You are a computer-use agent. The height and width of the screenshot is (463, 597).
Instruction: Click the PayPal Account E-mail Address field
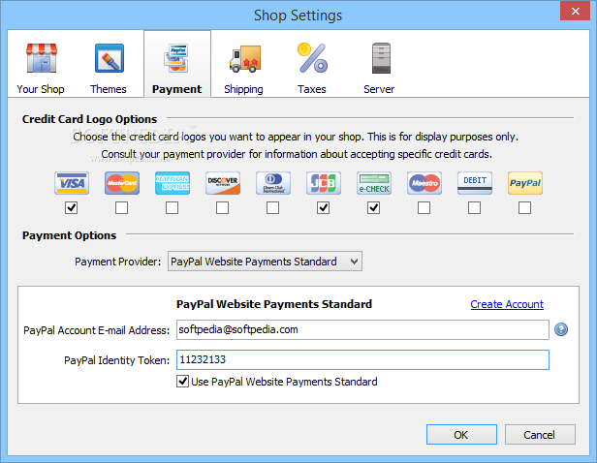point(362,330)
